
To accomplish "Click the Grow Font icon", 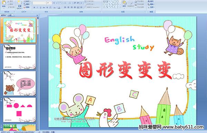I will (x=54, y=3).
